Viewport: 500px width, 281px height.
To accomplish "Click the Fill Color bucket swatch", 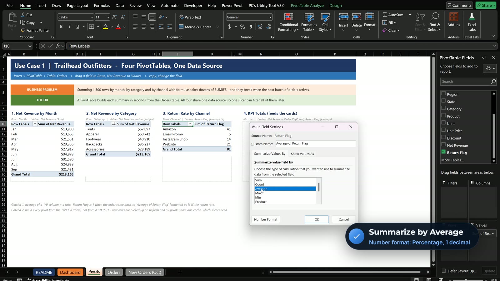I will coord(105,27).
